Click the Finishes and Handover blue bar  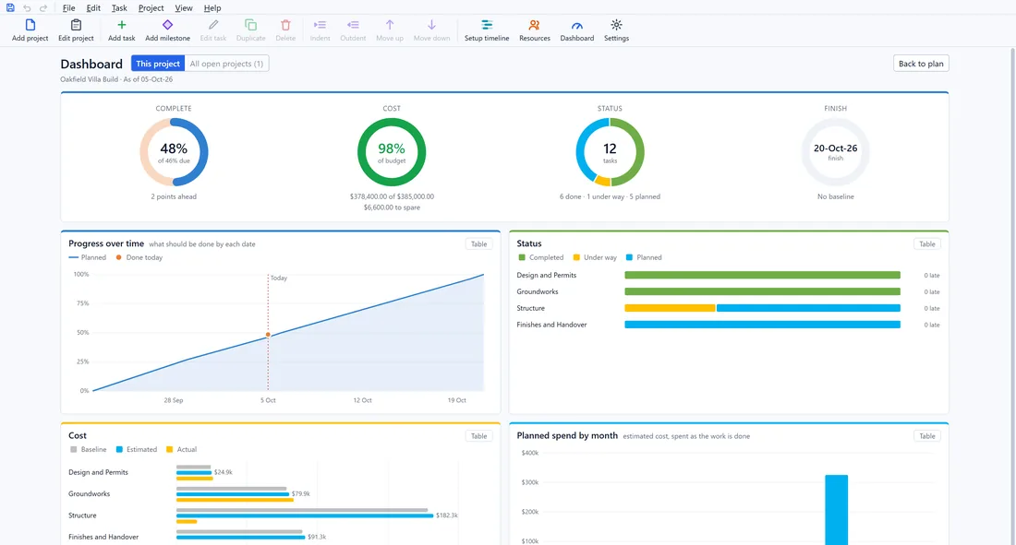pos(763,325)
